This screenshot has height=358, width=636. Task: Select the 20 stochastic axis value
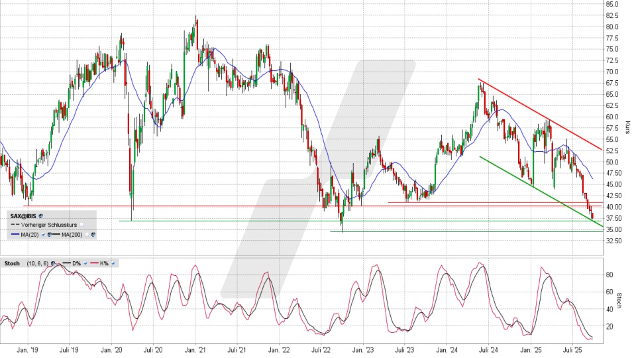pyautogui.click(x=609, y=326)
